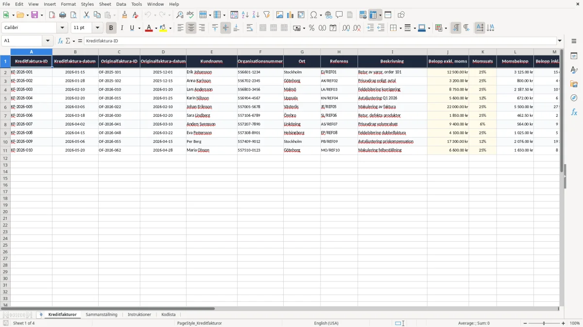Toggle Wrap Text

[x=250, y=28]
